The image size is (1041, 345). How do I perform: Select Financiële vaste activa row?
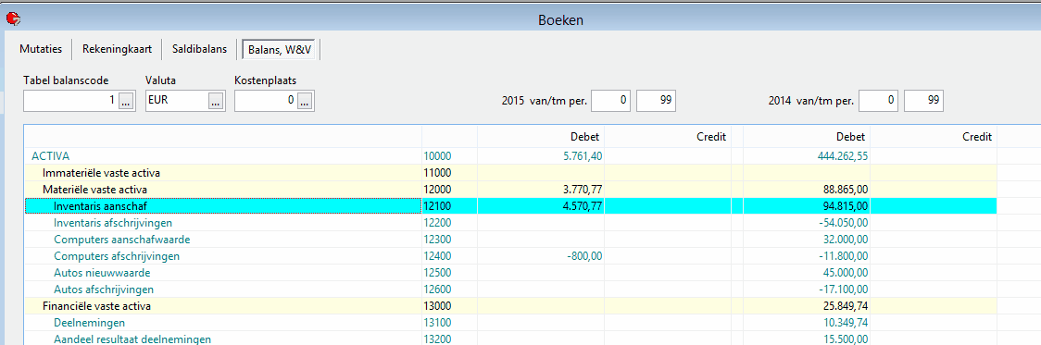(510, 306)
